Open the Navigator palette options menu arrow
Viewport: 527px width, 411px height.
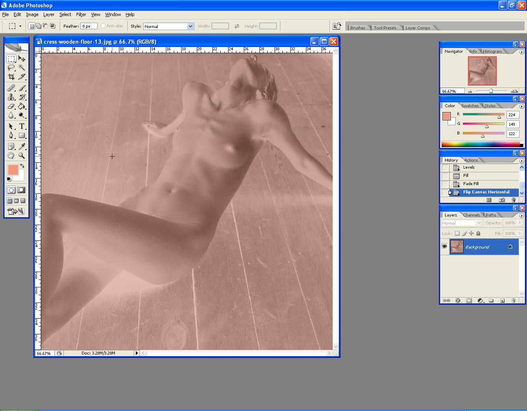click(x=522, y=52)
